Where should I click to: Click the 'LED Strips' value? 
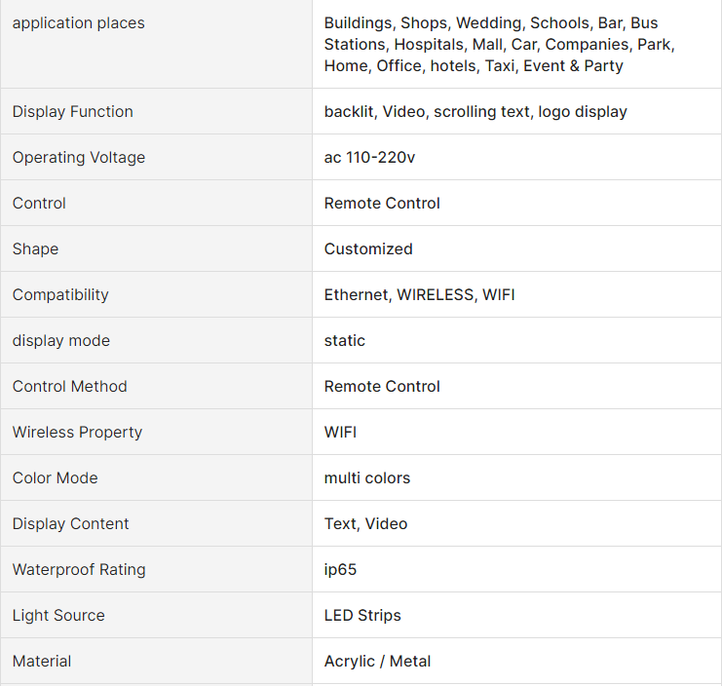(x=362, y=616)
